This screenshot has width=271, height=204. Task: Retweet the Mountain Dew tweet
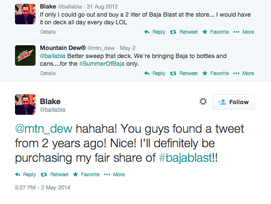click(184, 73)
